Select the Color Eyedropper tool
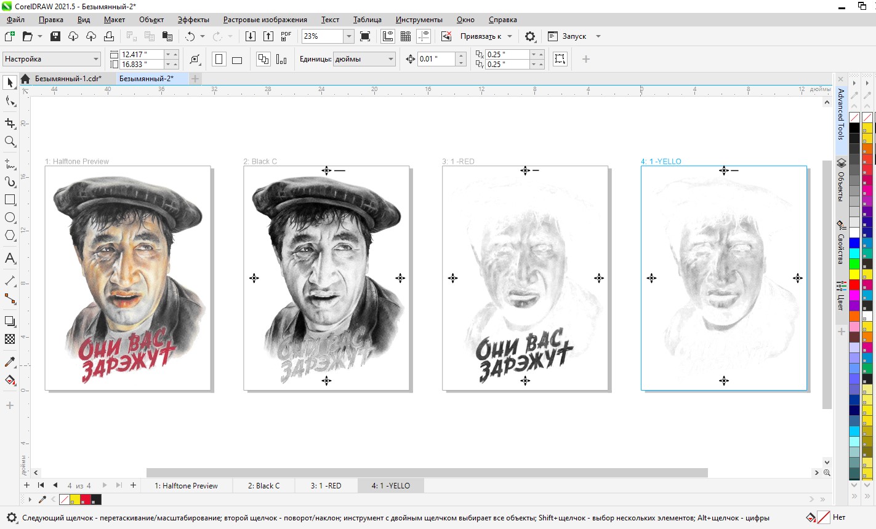Viewport: 876px width, 529px height. pos(10,362)
